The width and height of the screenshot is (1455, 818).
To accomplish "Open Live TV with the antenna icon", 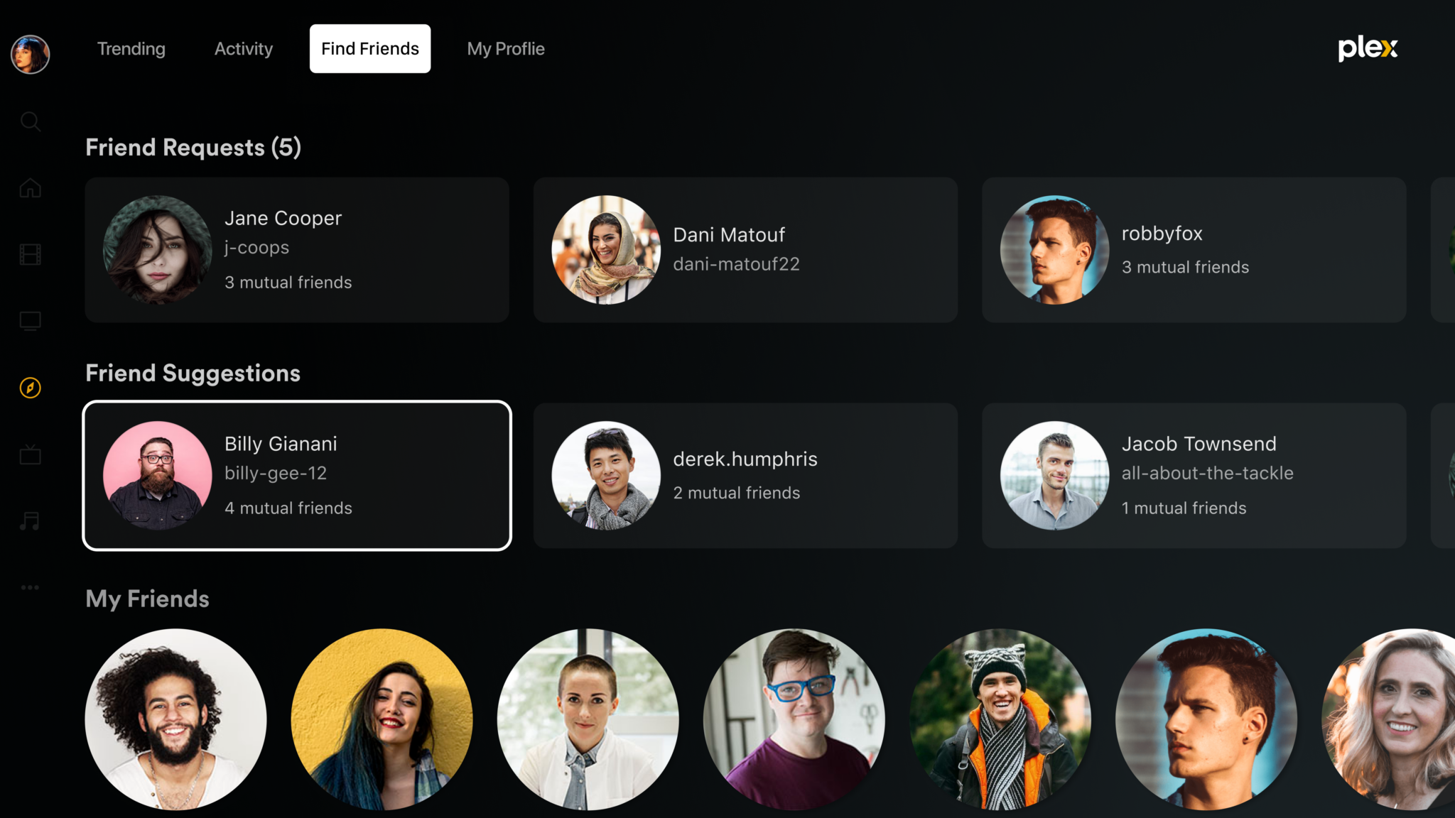I will point(30,454).
